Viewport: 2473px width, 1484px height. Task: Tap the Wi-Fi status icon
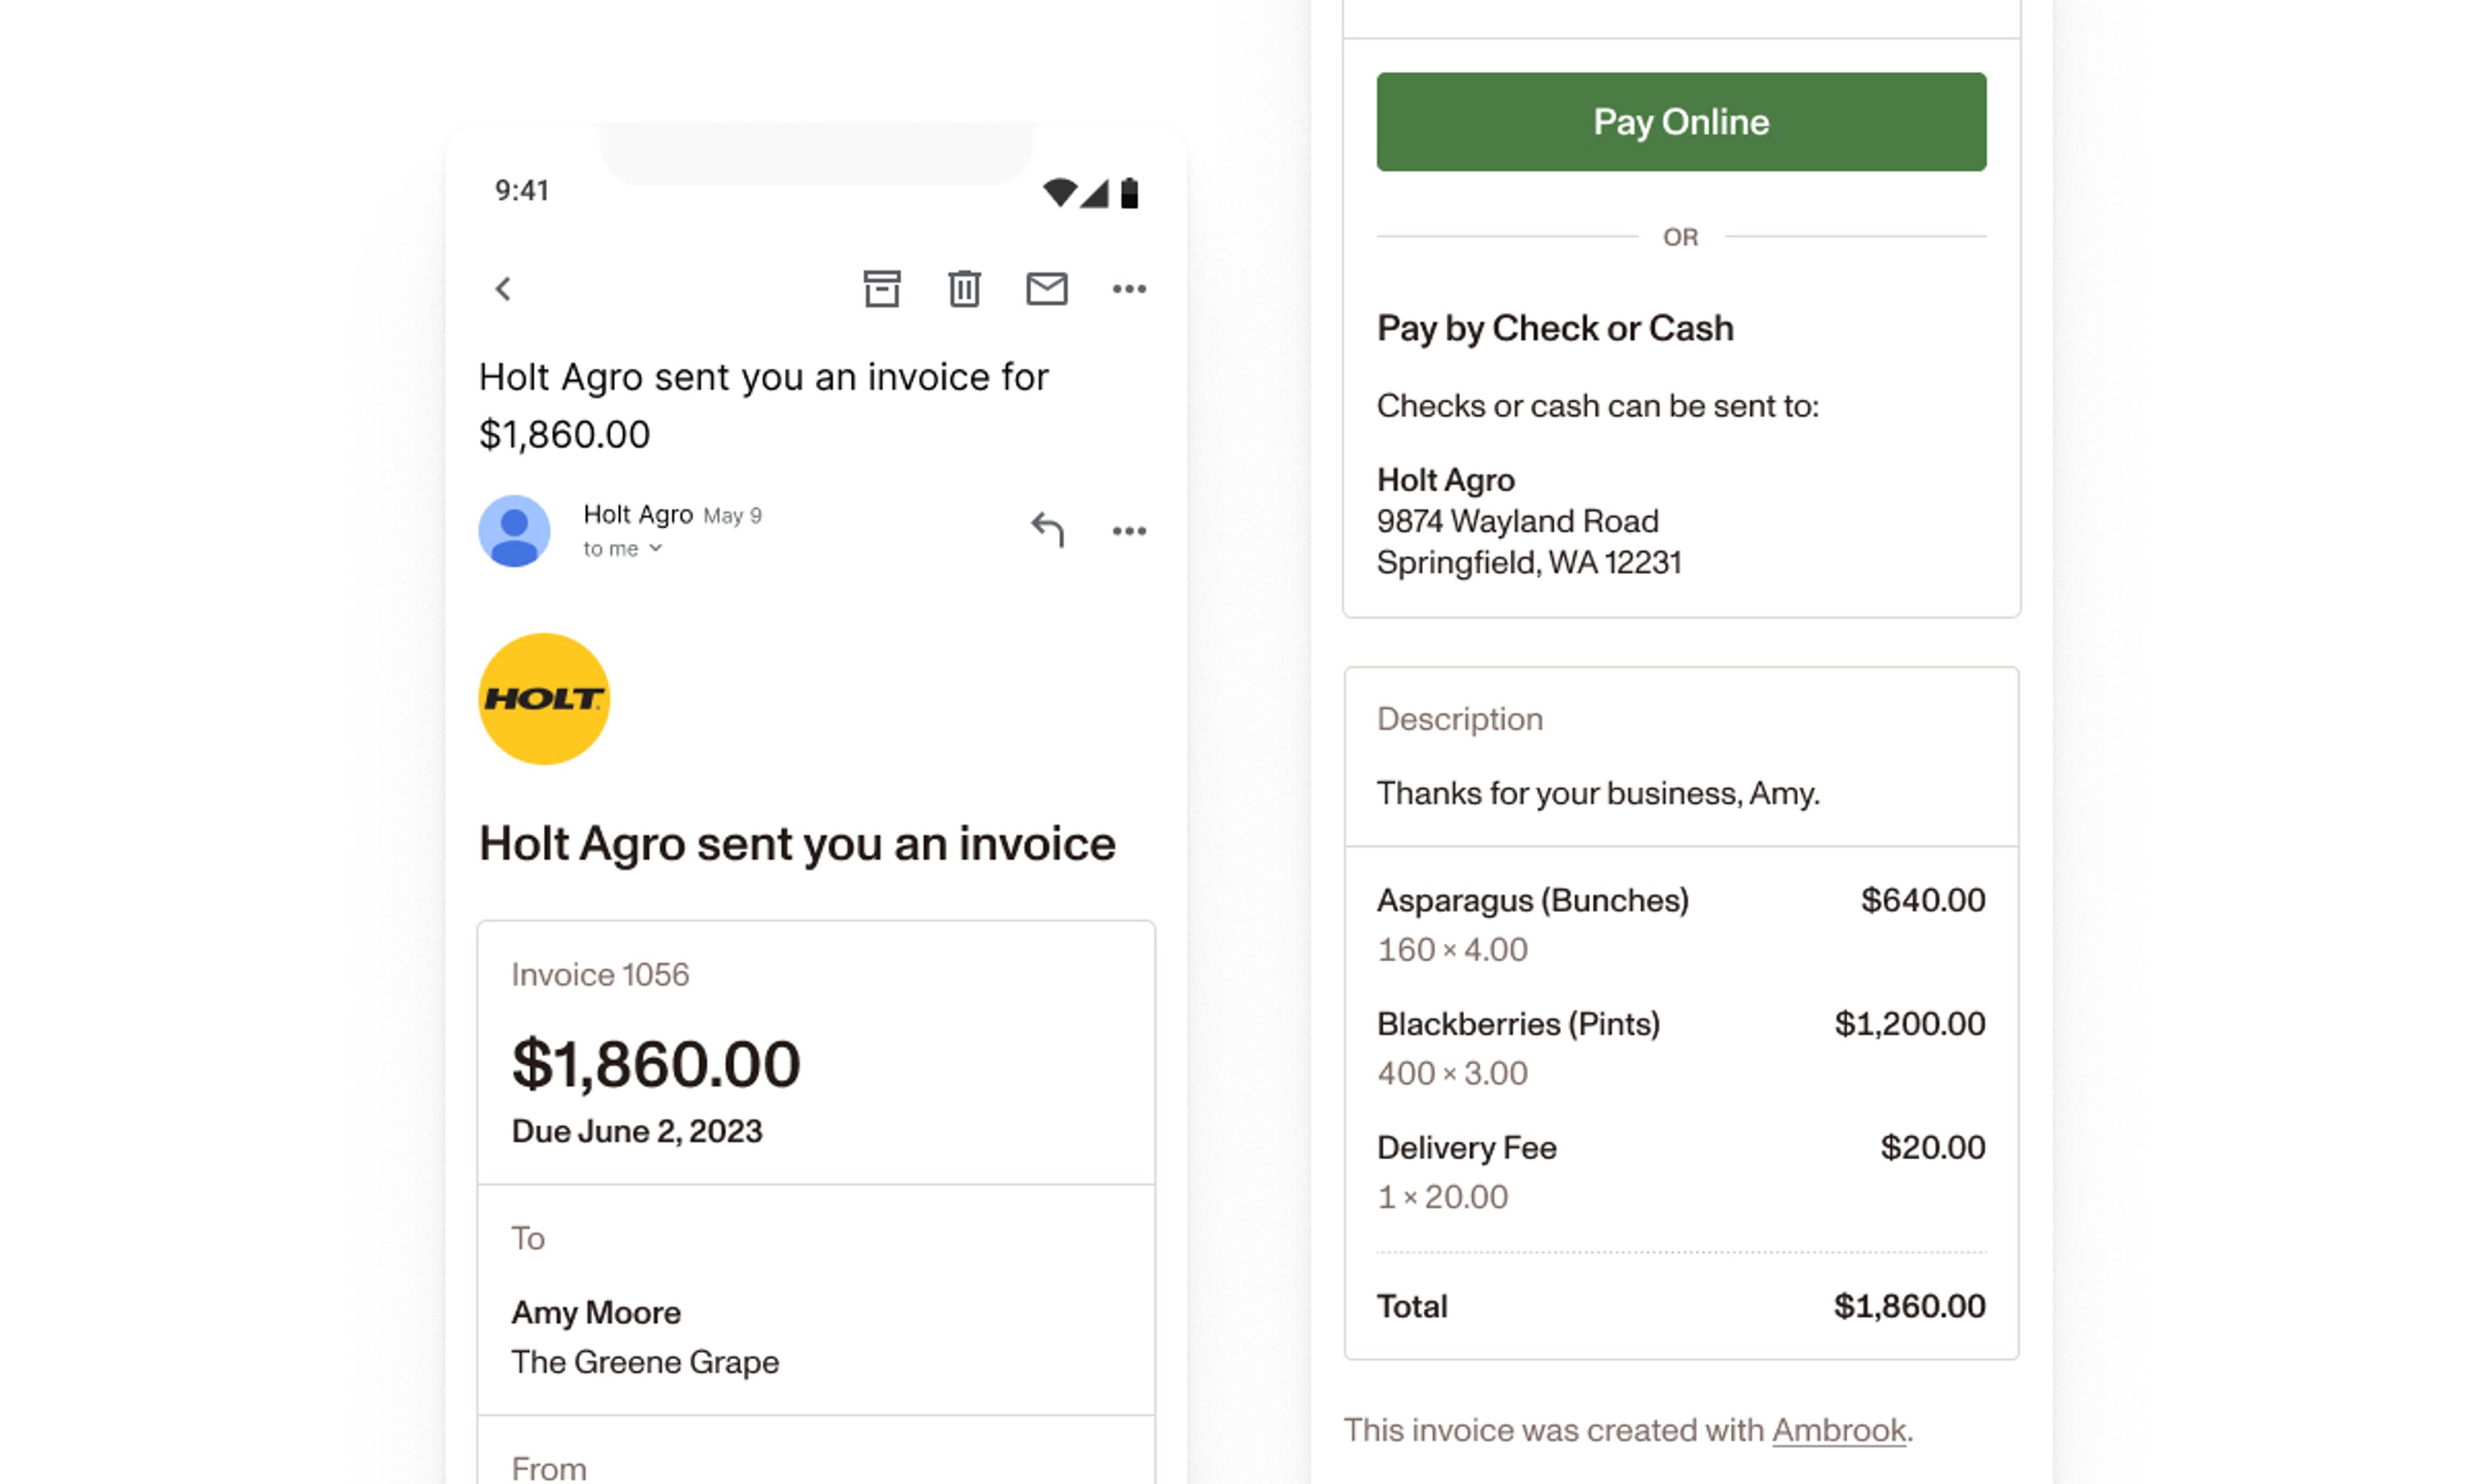(1059, 192)
